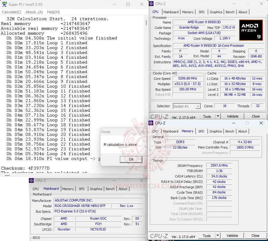Viewport: 268px width, 241px height.
Task: Switch to the Bench tab in the Memory window
Action: coord(230,131)
